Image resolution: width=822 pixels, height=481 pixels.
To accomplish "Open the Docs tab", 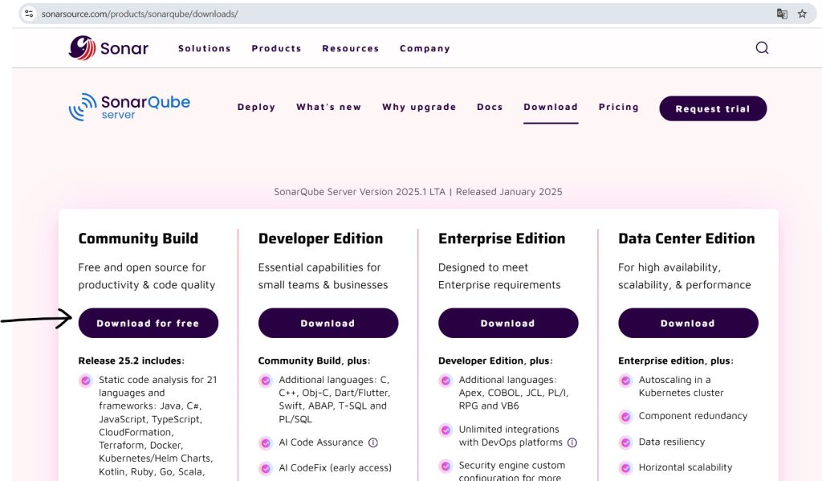I will [490, 107].
